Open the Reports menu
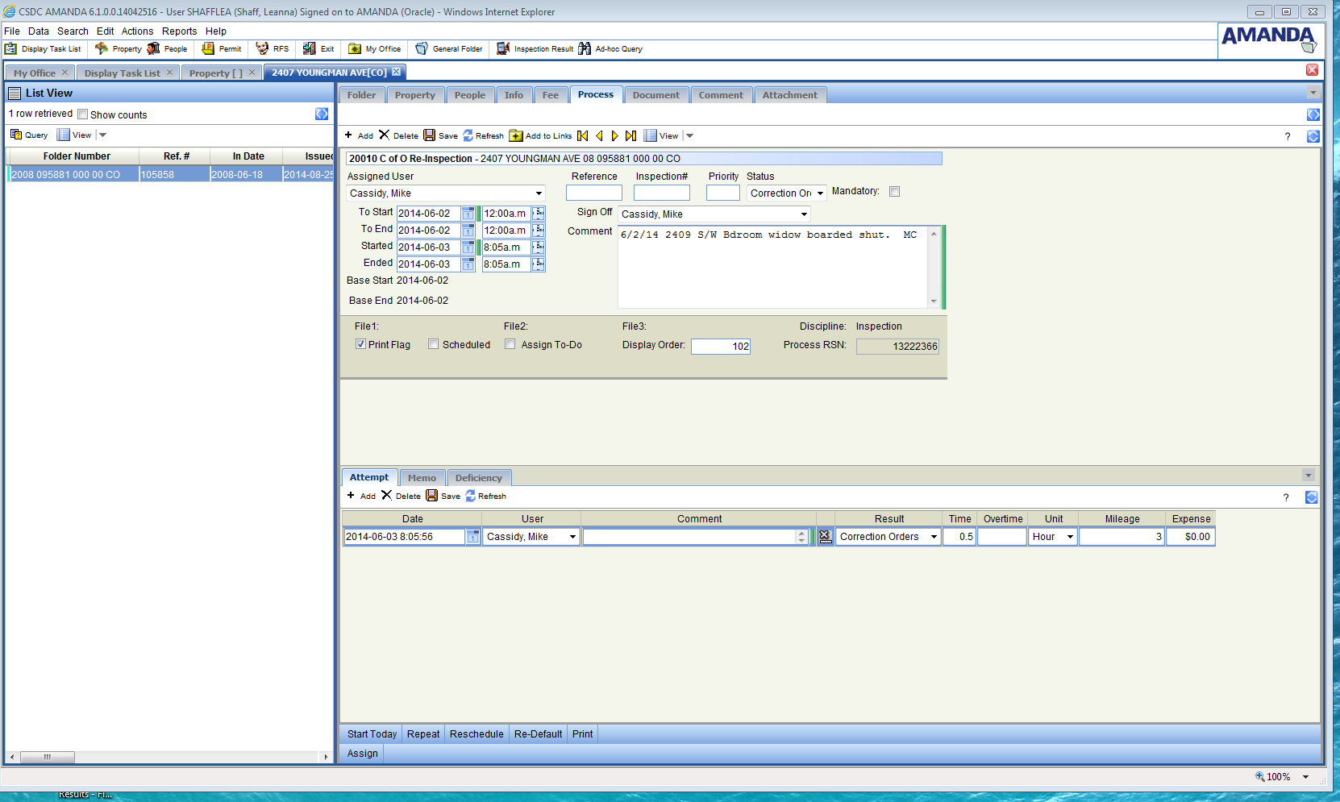This screenshot has width=1340, height=802. pyautogui.click(x=179, y=31)
